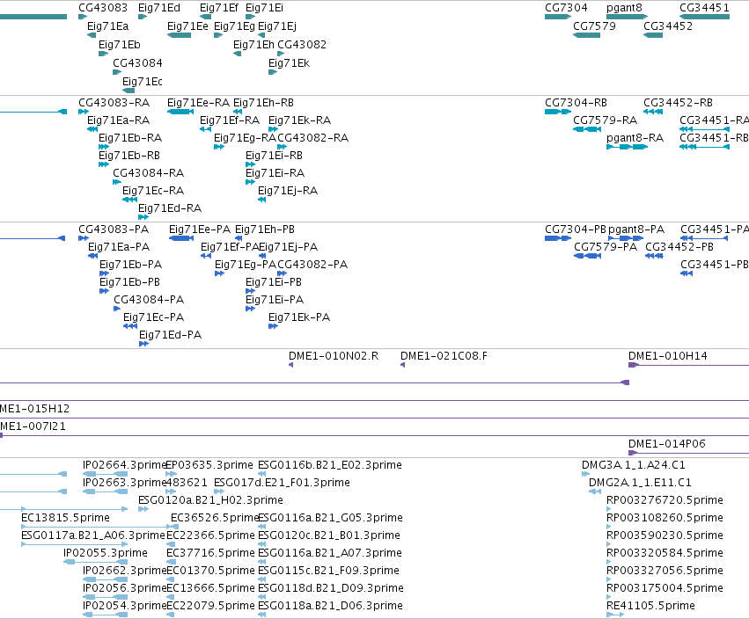Viewport: 749px width, 619px height.
Task: Click EST RE41105.5prime
Action: tap(650, 606)
